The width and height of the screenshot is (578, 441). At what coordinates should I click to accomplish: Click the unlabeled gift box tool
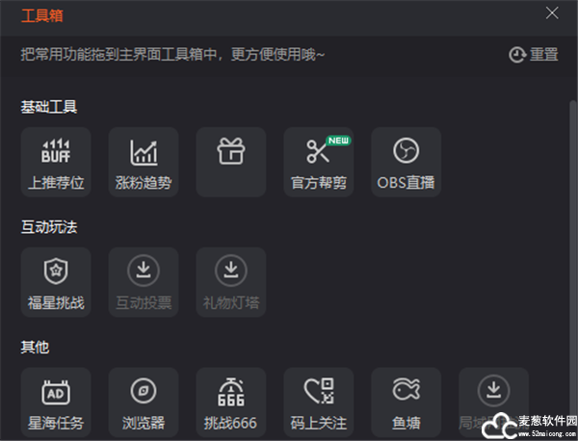pos(231,162)
